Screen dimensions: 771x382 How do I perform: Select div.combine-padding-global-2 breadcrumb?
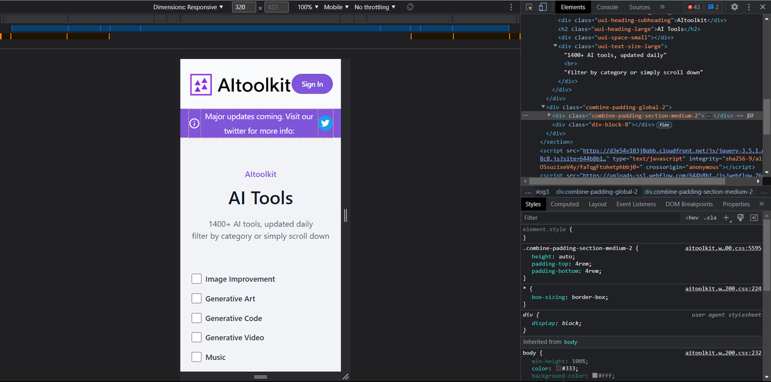(x=597, y=191)
